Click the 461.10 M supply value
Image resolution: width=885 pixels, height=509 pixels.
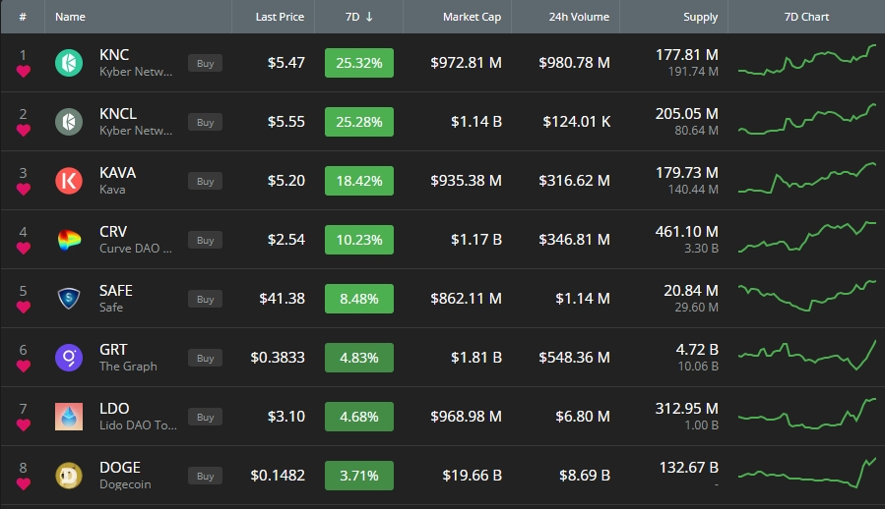click(x=686, y=232)
